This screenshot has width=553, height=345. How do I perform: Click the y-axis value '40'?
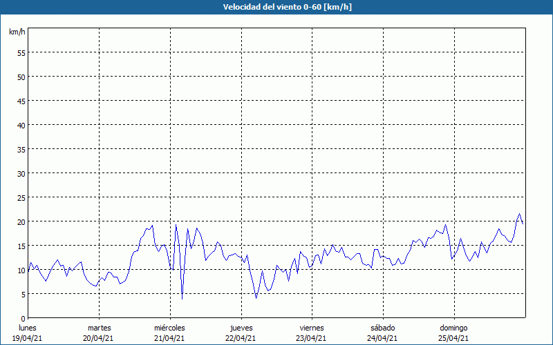(x=21, y=126)
